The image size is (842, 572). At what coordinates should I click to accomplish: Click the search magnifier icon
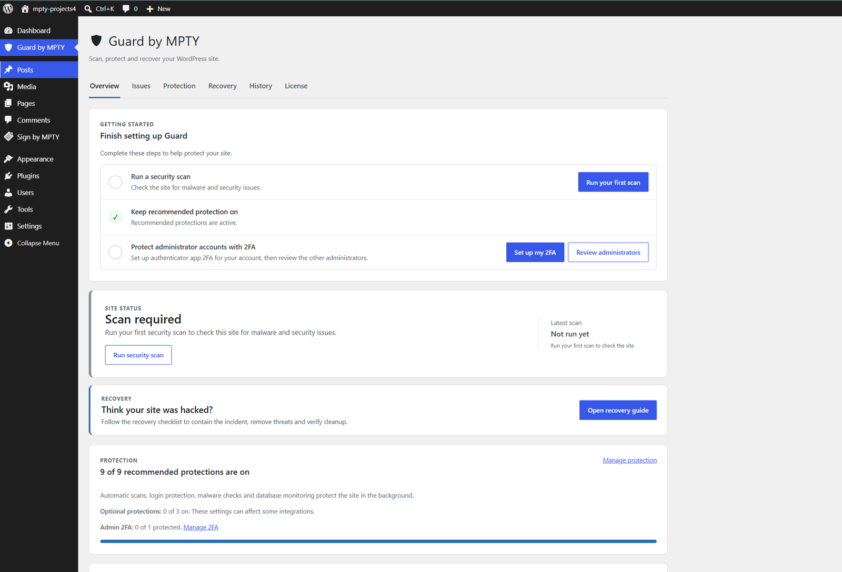[x=88, y=8]
